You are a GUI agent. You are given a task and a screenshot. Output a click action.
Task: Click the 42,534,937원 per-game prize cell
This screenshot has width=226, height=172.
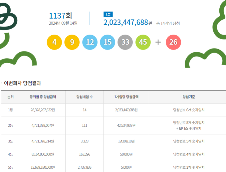pyautogui.click(x=126, y=125)
